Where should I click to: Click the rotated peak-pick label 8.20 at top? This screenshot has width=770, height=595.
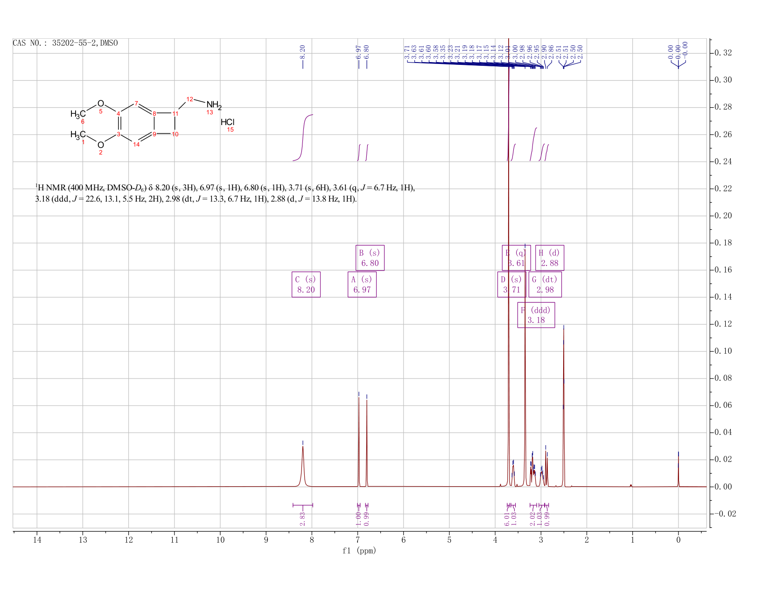(x=302, y=52)
